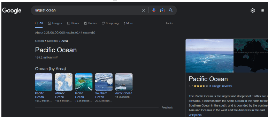Open search by image camera icon
Screen dimensions: 268x128
tap(162, 10)
